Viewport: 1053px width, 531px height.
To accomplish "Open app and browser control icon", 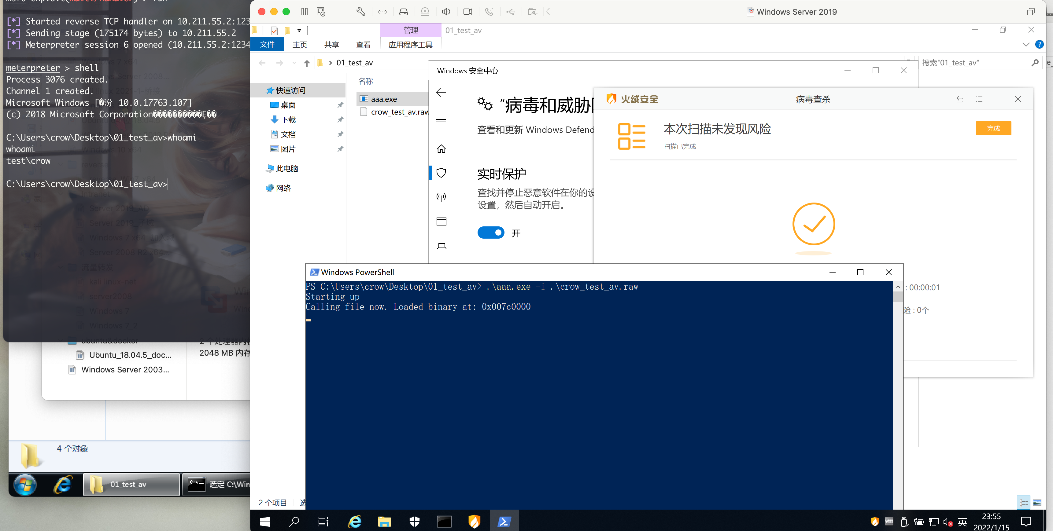I will 441,222.
